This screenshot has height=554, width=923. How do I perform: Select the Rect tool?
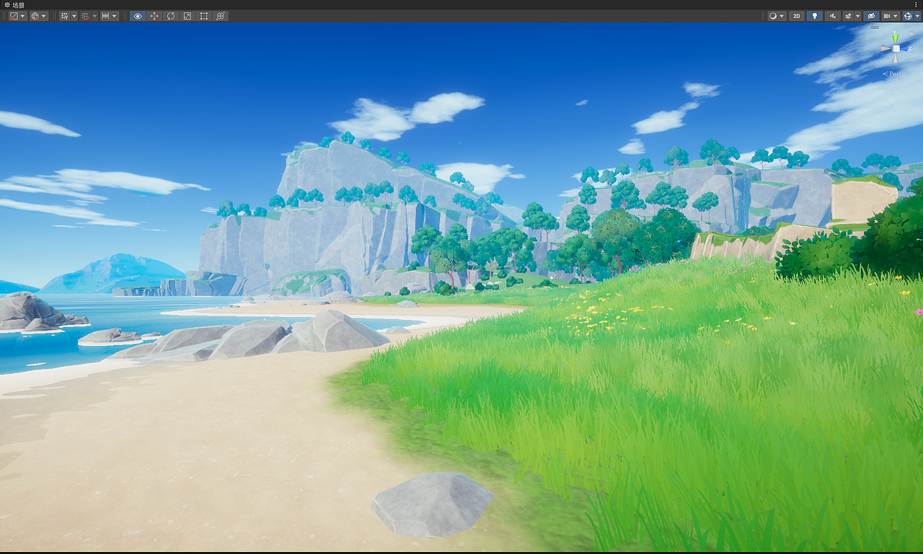click(204, 16)
